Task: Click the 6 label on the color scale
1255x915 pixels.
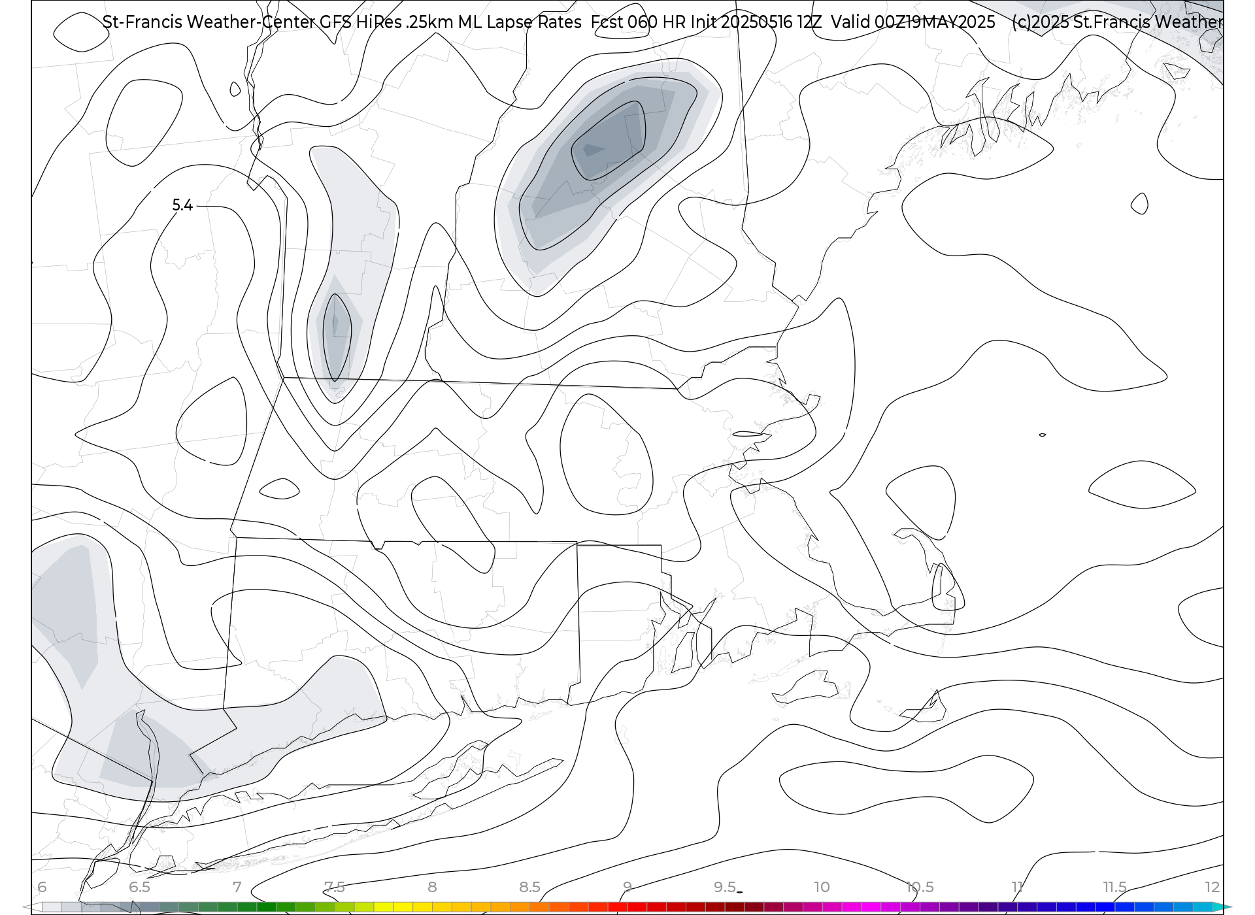Action: tap(42, 888)
